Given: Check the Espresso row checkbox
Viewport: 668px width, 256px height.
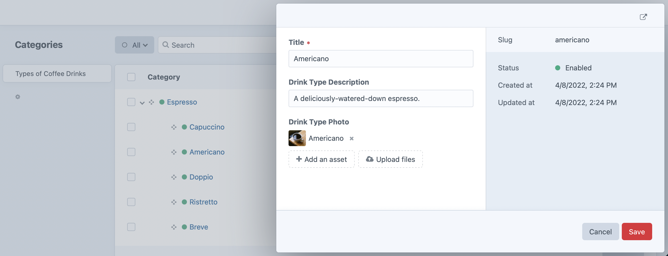Looking at the screenshot, I should [131, 102].
